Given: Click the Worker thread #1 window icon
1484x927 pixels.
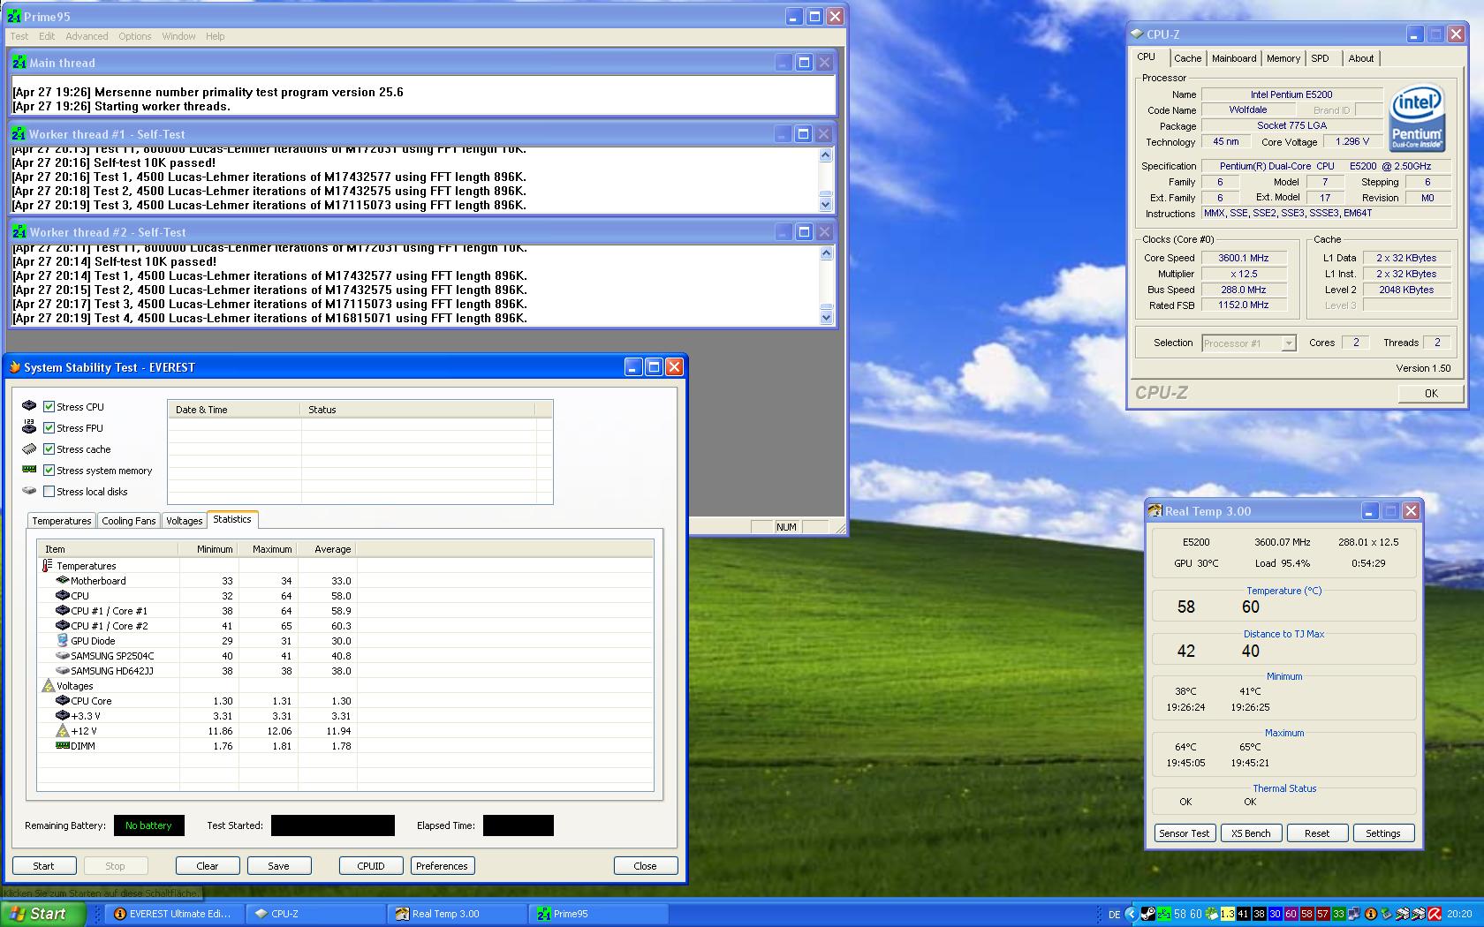Looking at the screenshot, I should click(19, 134).
